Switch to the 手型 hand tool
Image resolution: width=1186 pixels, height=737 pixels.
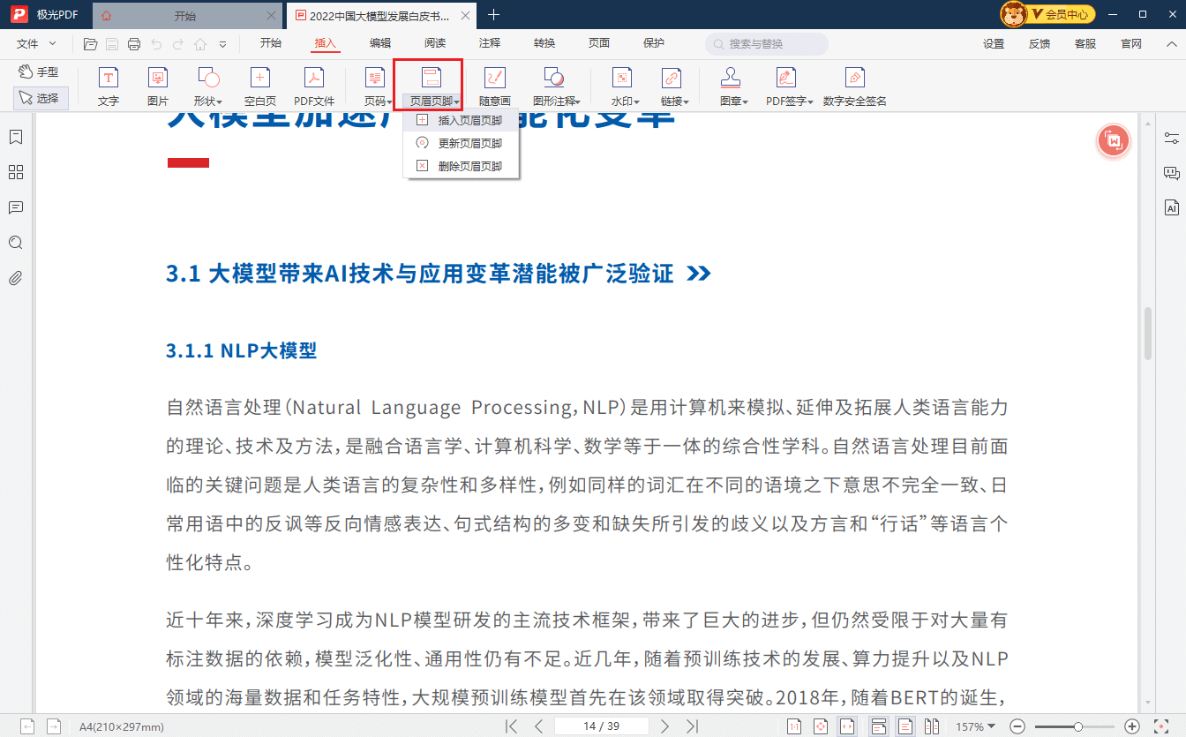(41, 71)
